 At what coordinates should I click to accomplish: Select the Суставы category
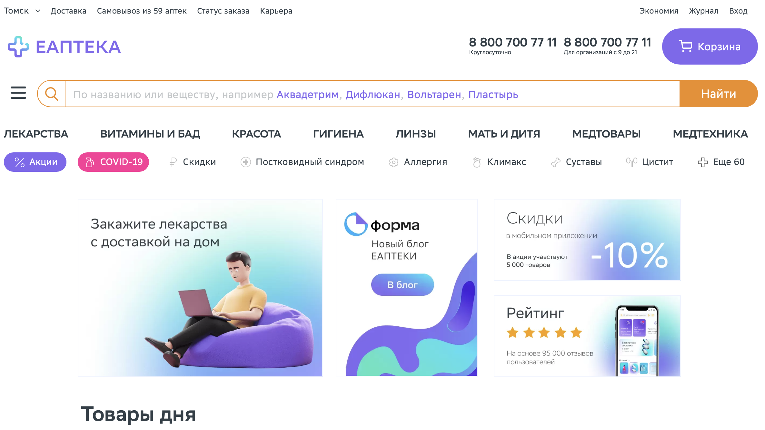coord(576,162)
